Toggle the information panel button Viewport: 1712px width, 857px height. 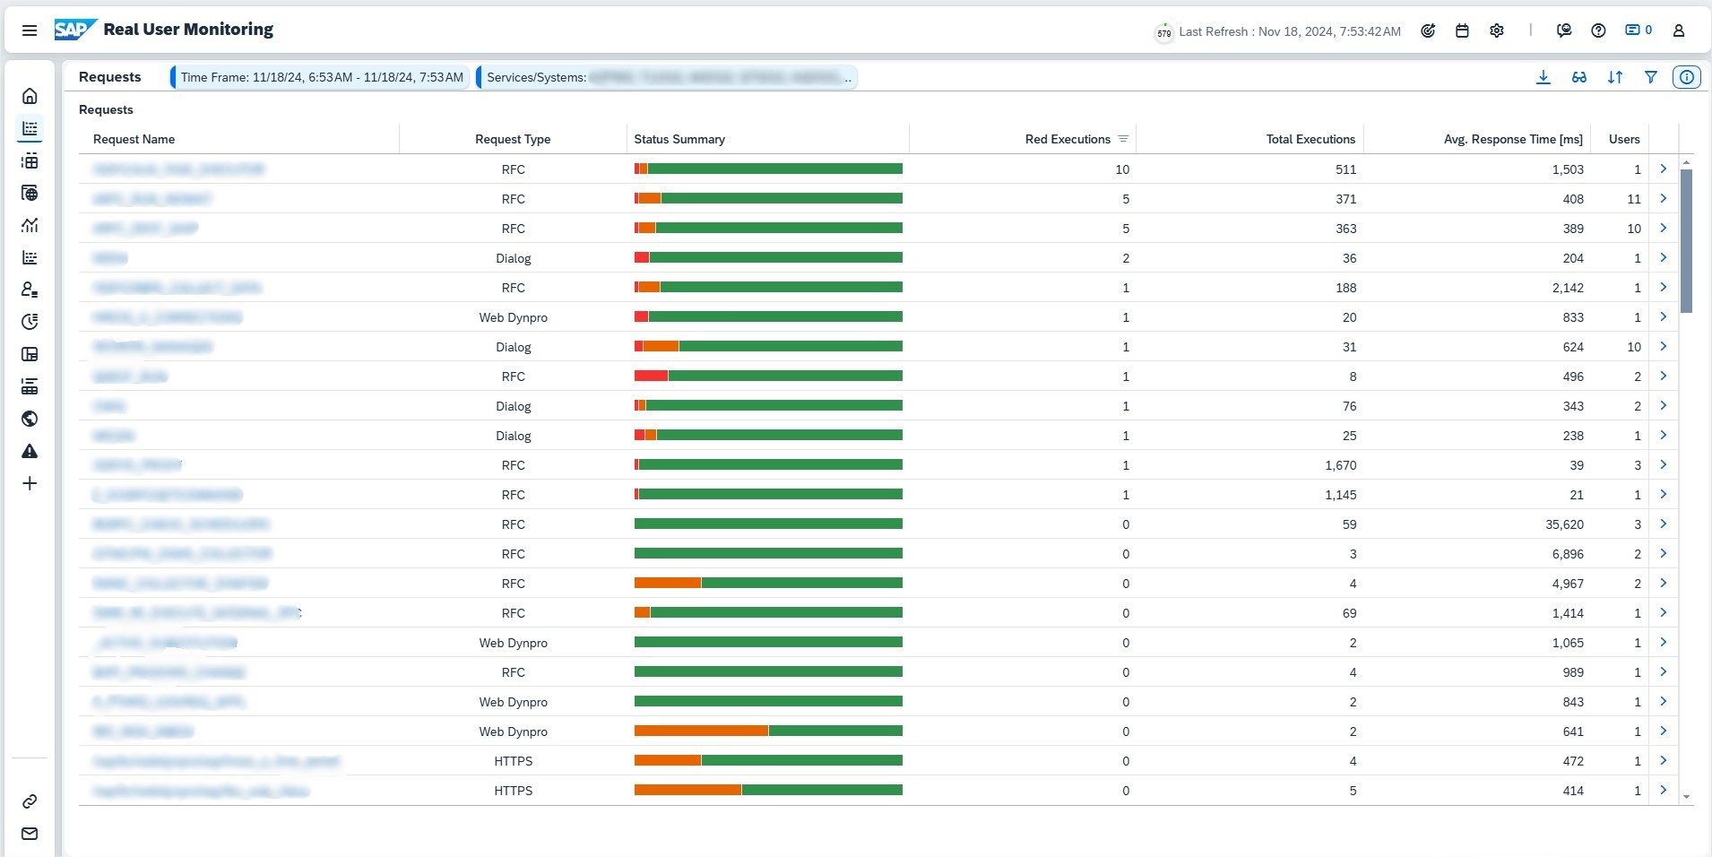1686,77
